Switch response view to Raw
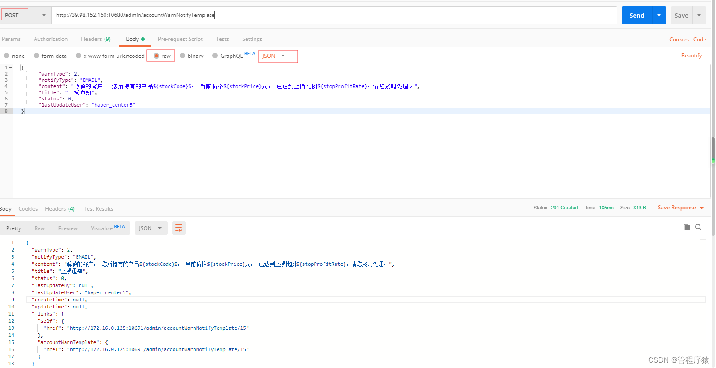 40,228
